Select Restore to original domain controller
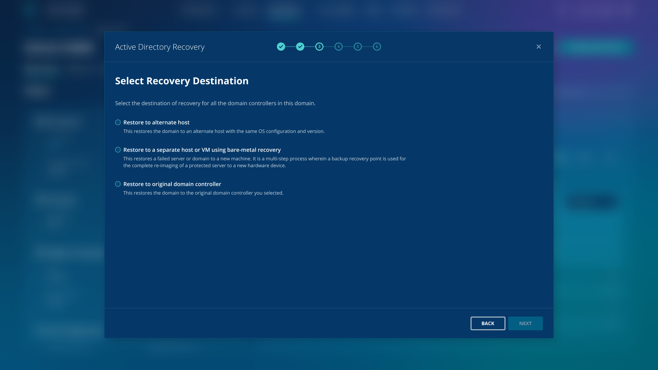Image resolution: width=658 pixels, height=370 pixels. [118, 184]
